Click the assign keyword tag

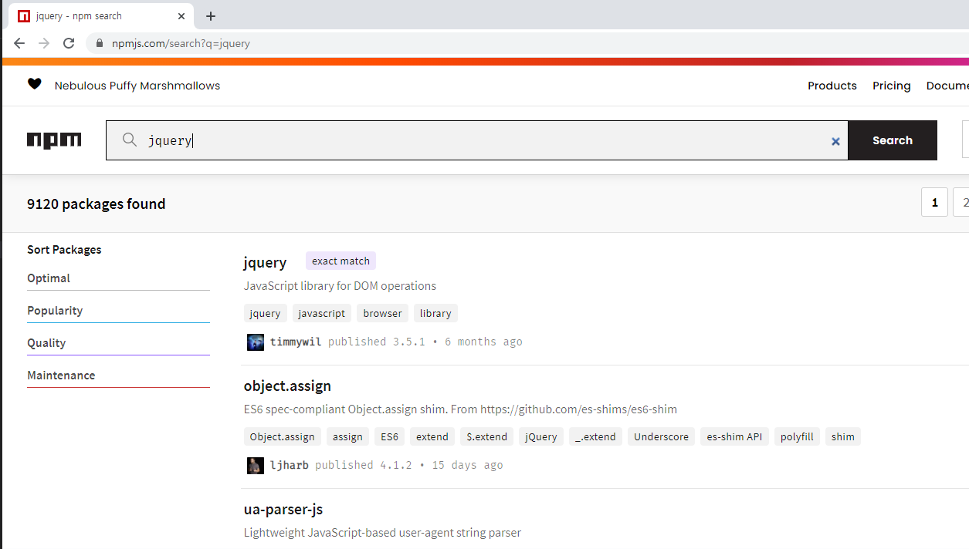point(347,436)
